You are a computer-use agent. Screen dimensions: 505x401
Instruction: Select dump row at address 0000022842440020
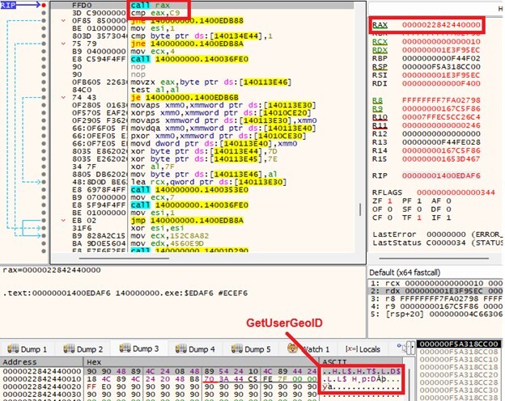(202, 386)
